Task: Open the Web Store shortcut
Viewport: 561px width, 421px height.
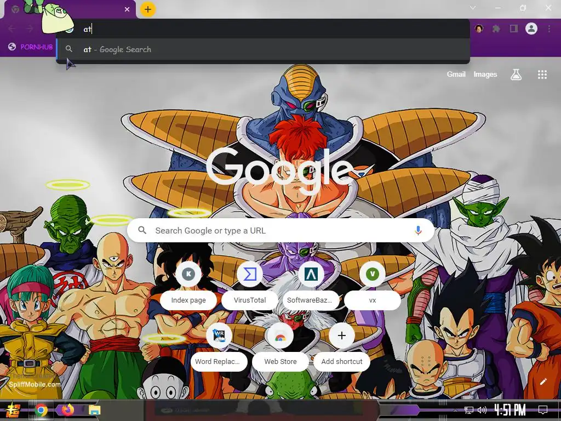Action: [280, 346]
